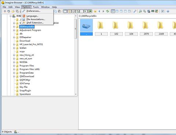The width and height of the screenshot is (176, 135).
Task: Open the Tools menu
Action: tap(36, 7)
